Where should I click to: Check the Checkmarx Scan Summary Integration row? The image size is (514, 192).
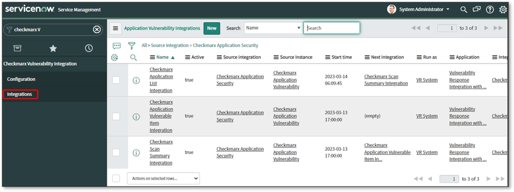pos(116,152)
